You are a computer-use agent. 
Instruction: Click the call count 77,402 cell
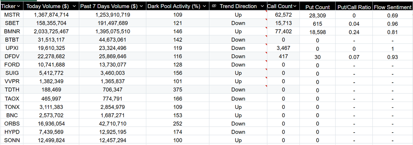click(x=283, y=31)
